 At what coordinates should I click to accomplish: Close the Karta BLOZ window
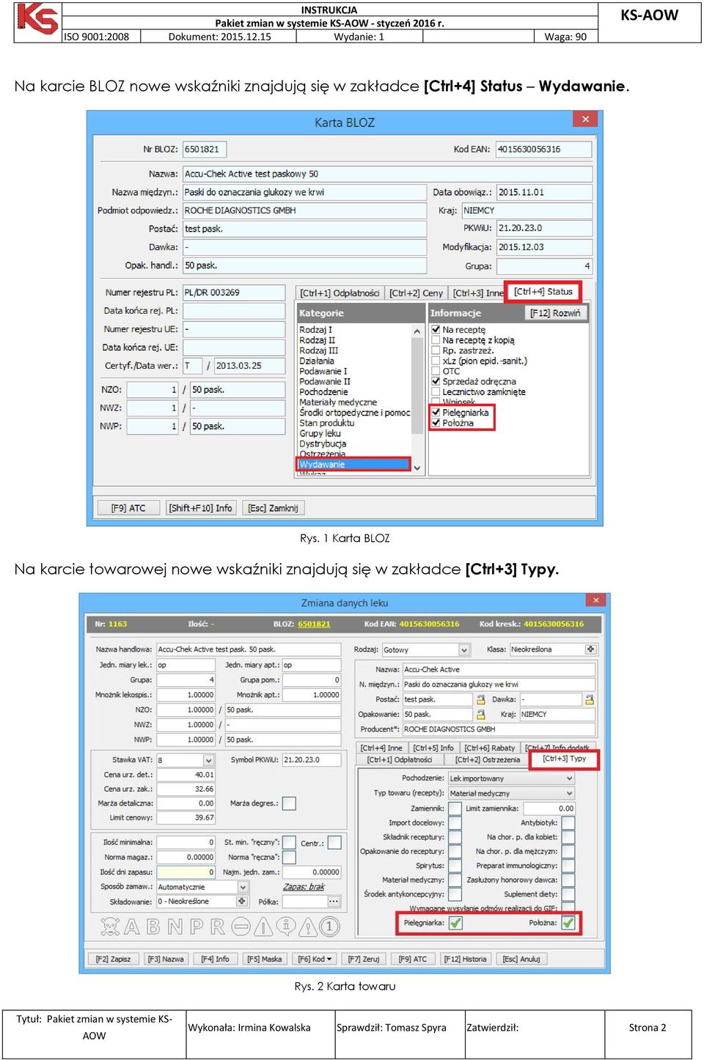tap(585, 119)
